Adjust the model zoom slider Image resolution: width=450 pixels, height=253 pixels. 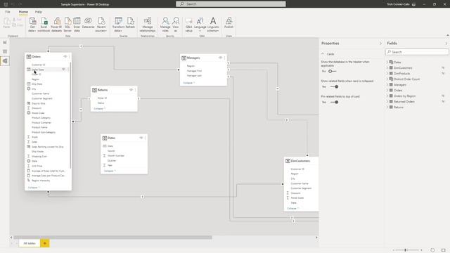click(405, 250)
